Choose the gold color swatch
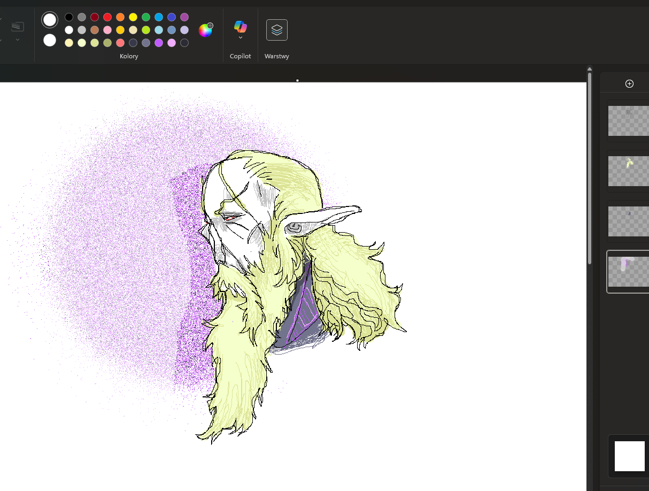Viewport: 649px width, 491px height. tap(120, 30)
